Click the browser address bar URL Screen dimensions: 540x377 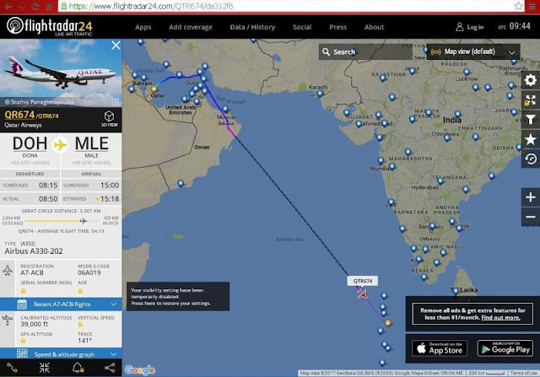point(152,6)
